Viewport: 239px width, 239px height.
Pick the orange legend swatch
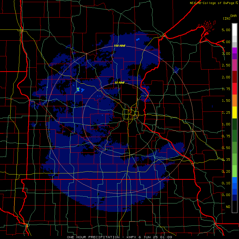[x=234, y=101]
